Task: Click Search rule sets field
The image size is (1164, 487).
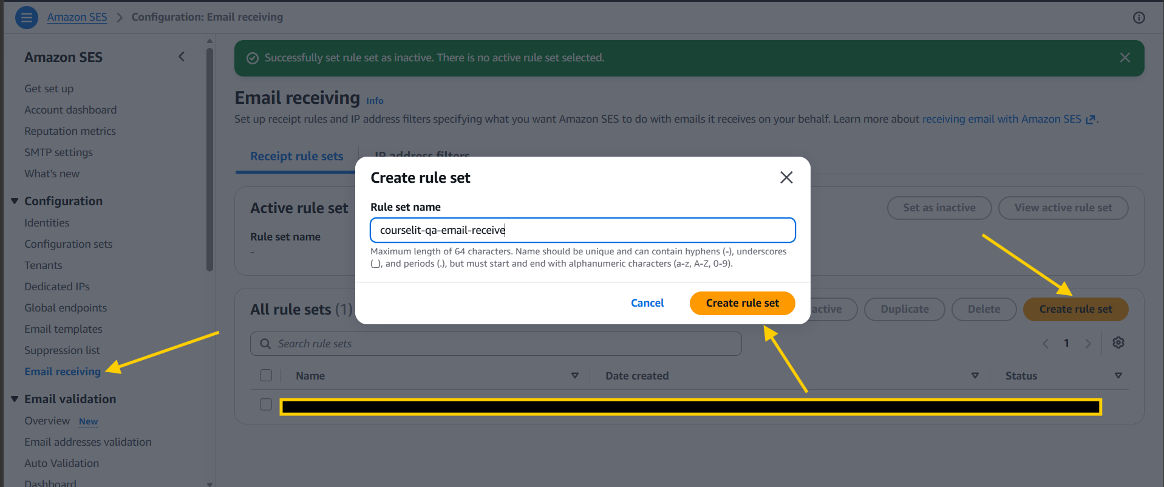Action: point(496,344)
